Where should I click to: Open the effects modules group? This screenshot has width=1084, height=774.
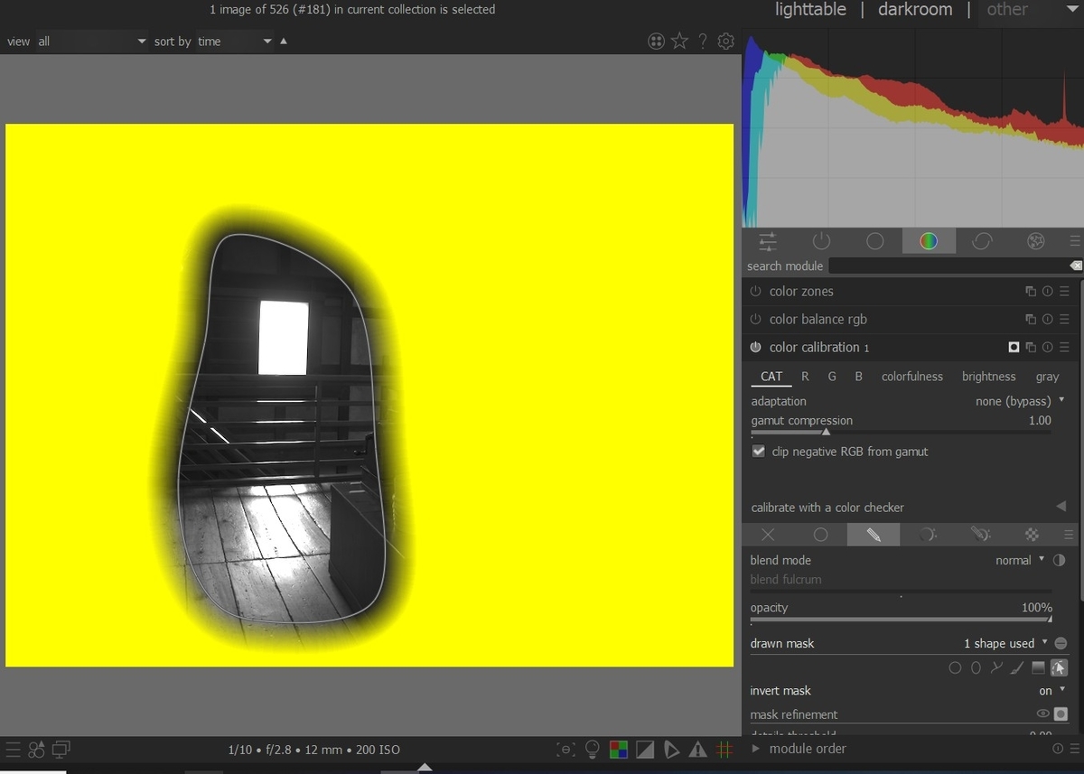point(1036,241)
